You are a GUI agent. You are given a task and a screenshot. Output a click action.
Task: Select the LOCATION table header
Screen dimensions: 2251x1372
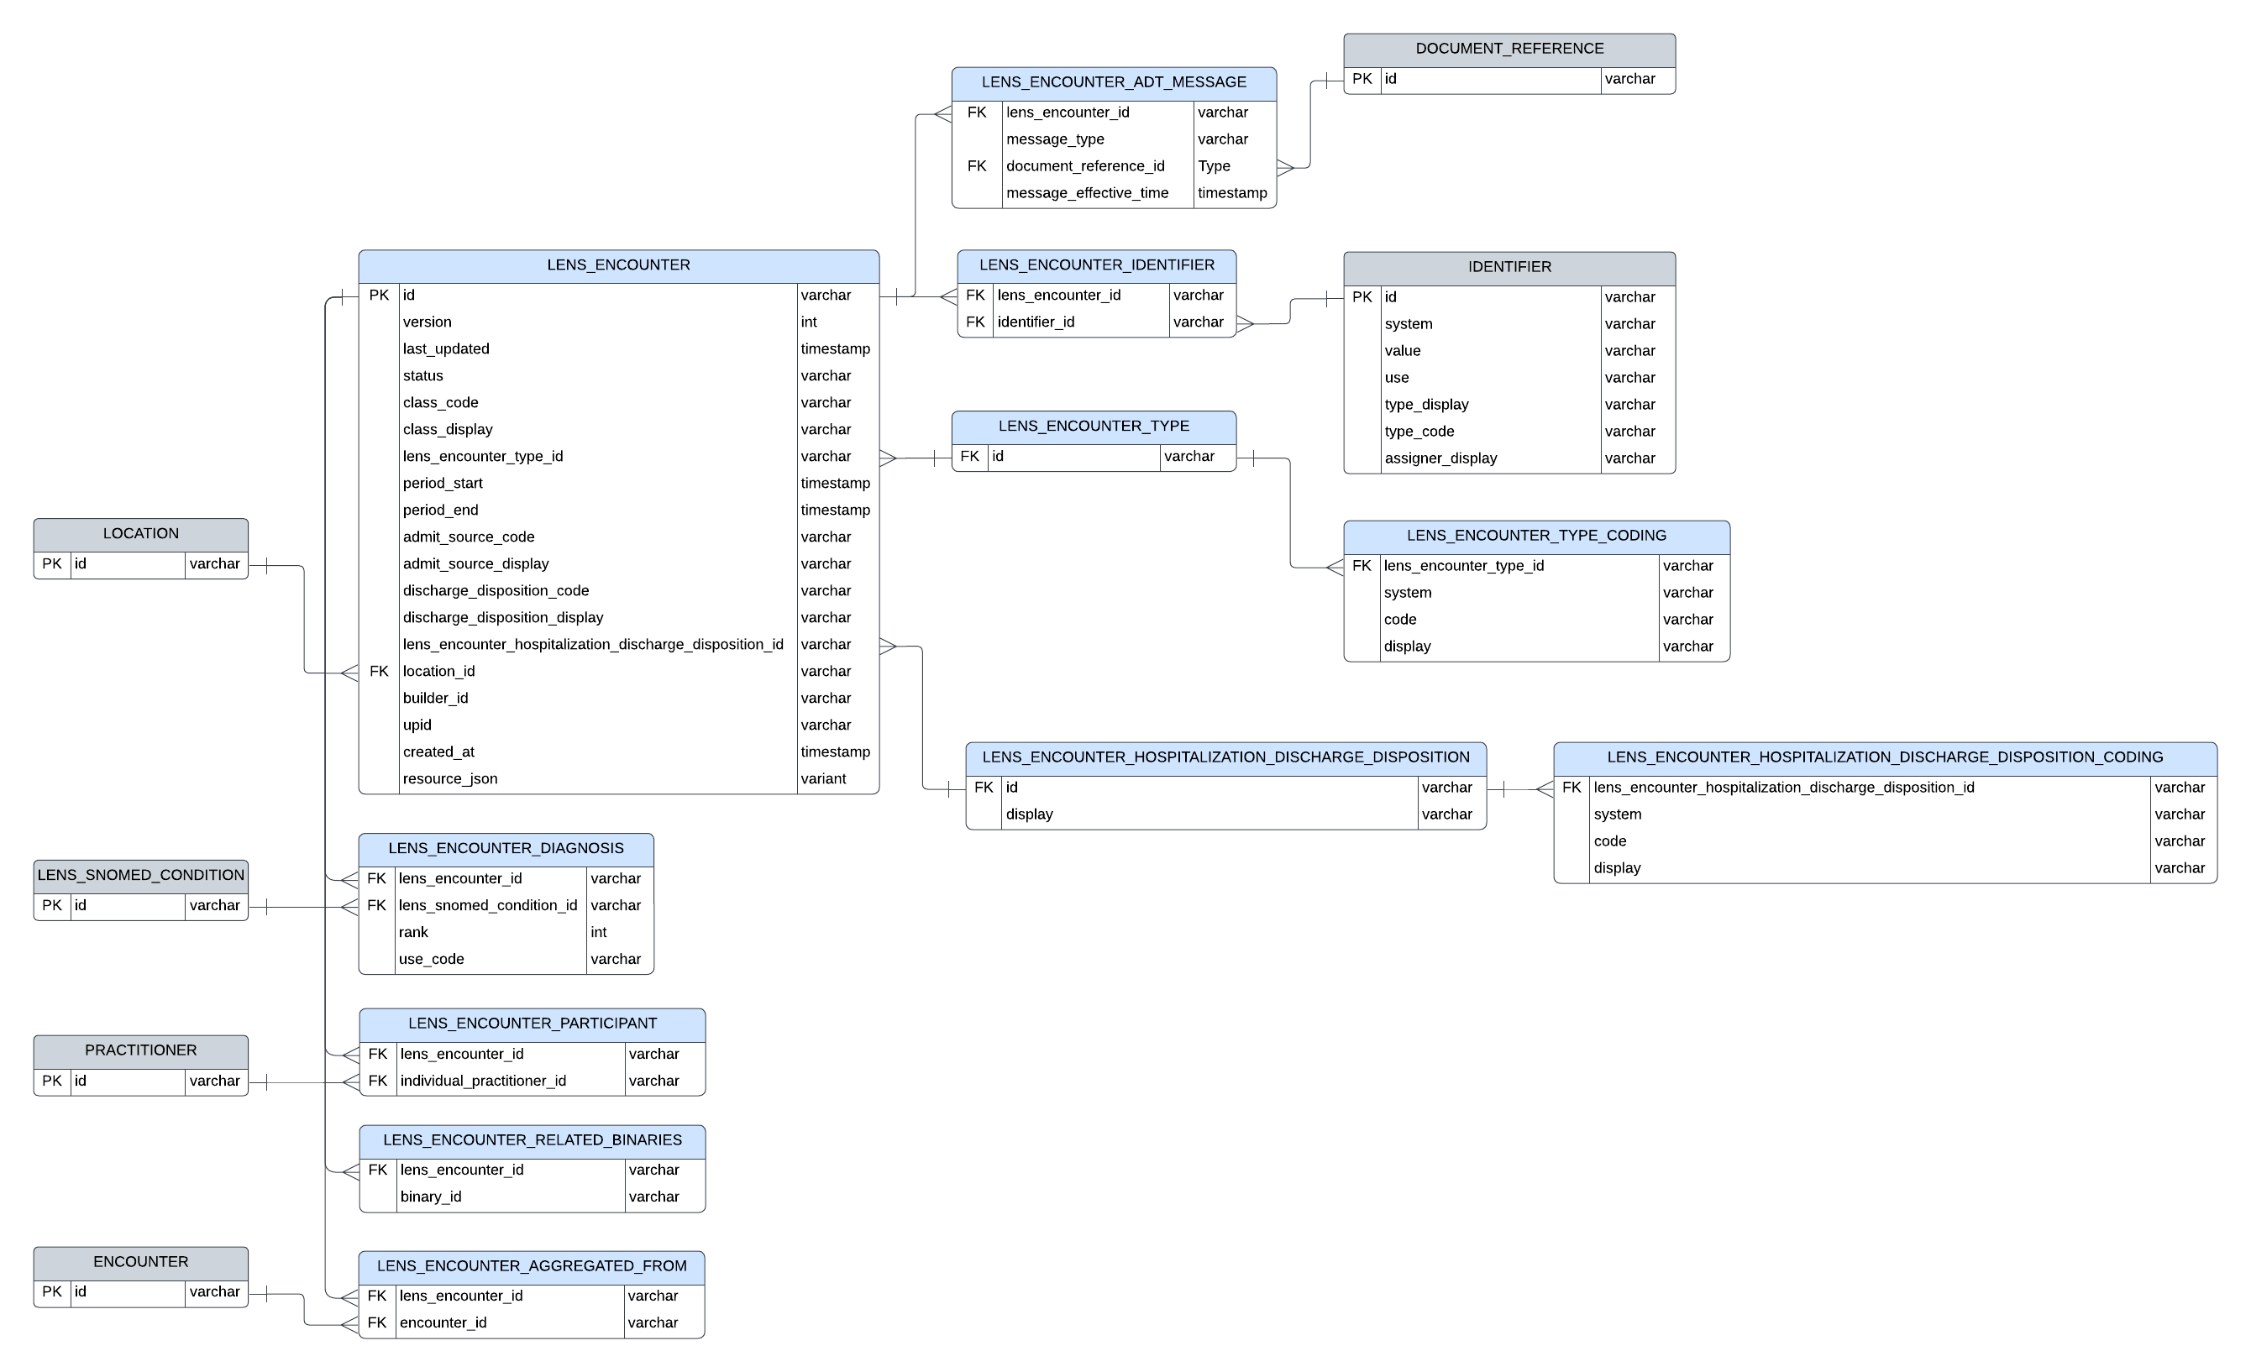coord(141,534)
